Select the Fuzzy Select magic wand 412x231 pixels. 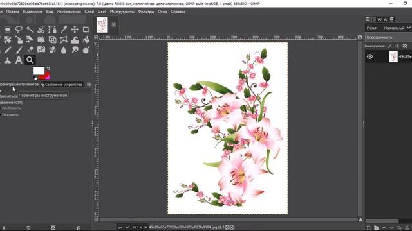[30, 30]
